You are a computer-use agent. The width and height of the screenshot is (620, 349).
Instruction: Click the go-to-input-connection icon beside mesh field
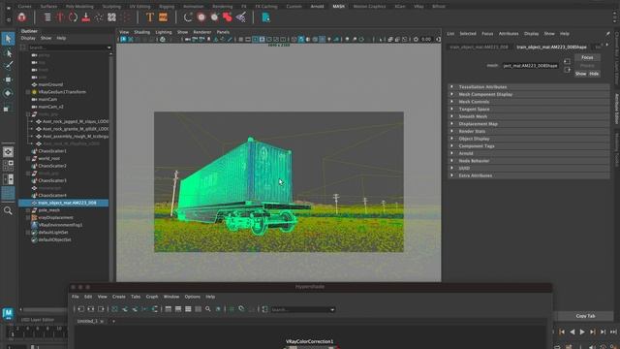567,61
